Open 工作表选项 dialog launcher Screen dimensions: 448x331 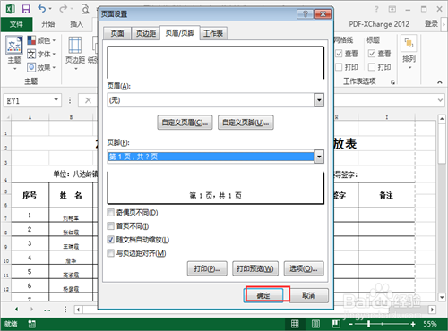pyautogui.click(x=392, y=82)
